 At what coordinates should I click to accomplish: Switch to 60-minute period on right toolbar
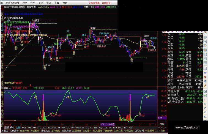pos(205,117)
